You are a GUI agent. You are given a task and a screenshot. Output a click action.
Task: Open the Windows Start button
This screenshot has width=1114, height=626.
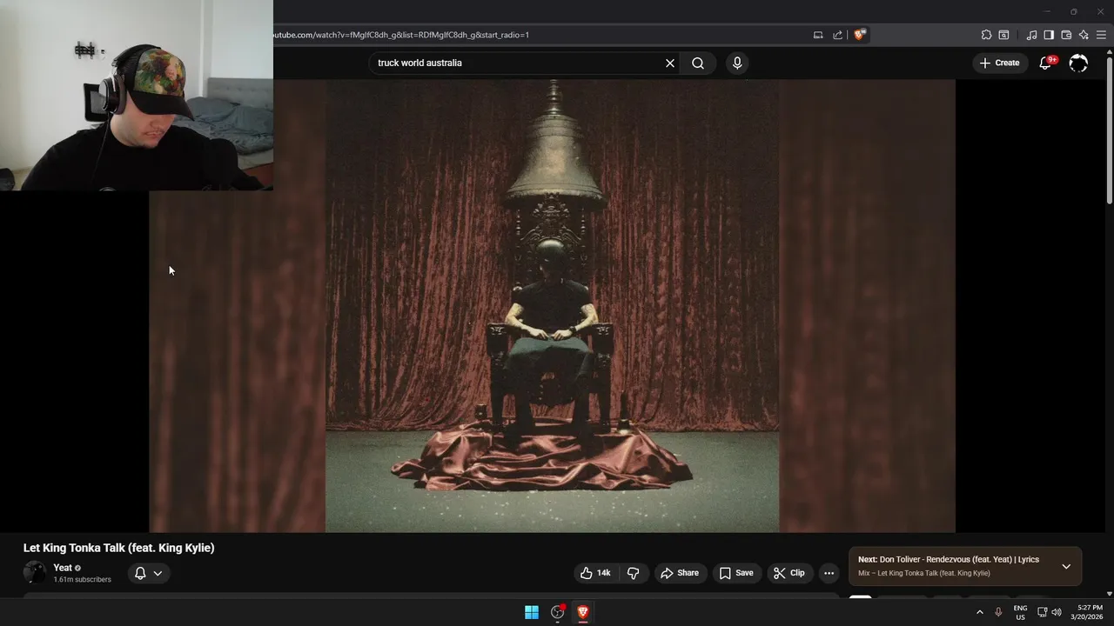pos(532,612)
